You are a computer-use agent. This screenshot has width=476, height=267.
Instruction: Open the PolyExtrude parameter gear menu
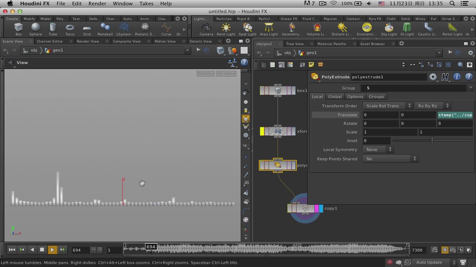[x=433, y=77]
